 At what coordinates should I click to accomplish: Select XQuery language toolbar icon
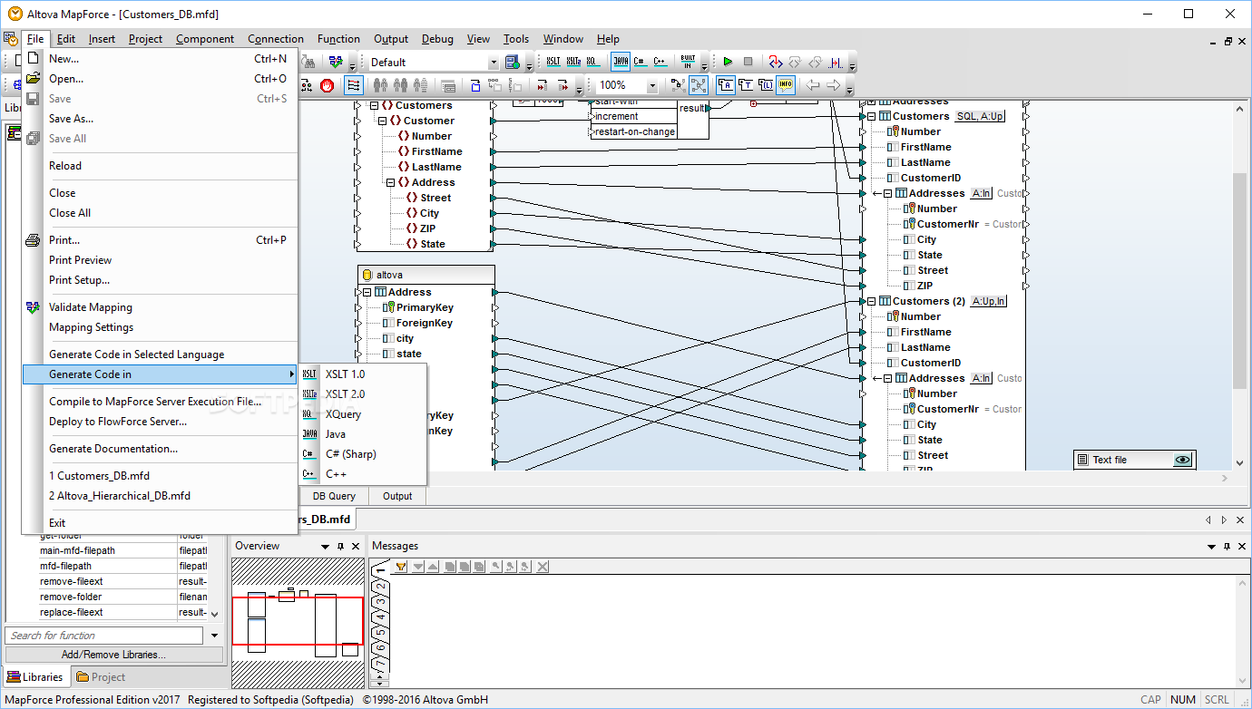click(x=592, y=62)
